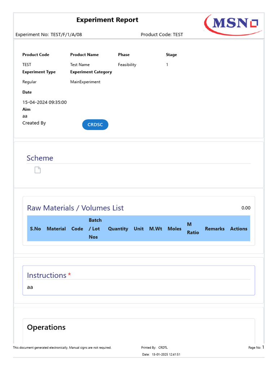
Task: Select the Experiment Category label
Action: click(x=91, y=72)
